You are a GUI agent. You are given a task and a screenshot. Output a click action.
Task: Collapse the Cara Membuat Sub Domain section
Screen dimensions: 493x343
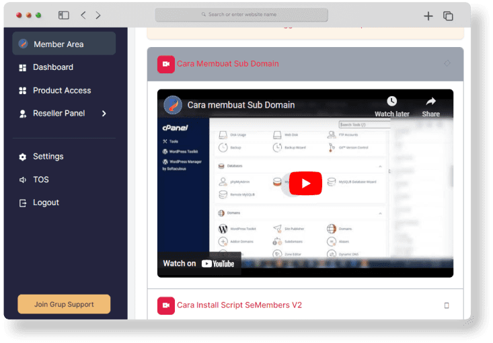(x=447, y=64)
